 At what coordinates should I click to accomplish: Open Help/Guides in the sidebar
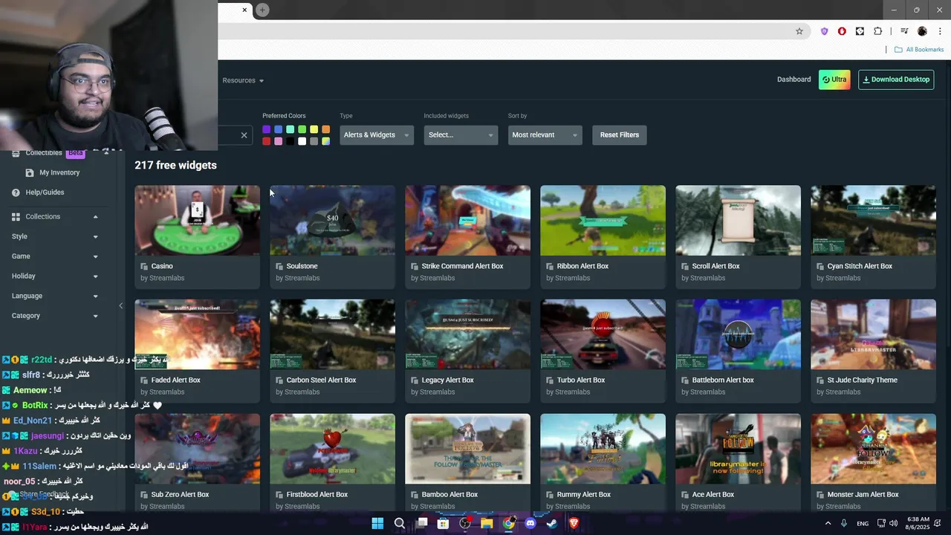click(45, 192)
